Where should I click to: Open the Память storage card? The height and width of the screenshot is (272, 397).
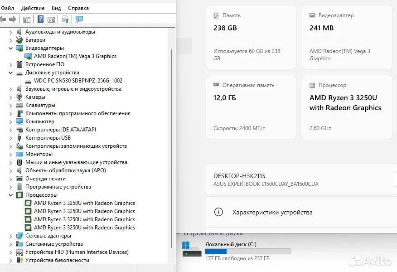pos(251,37)
